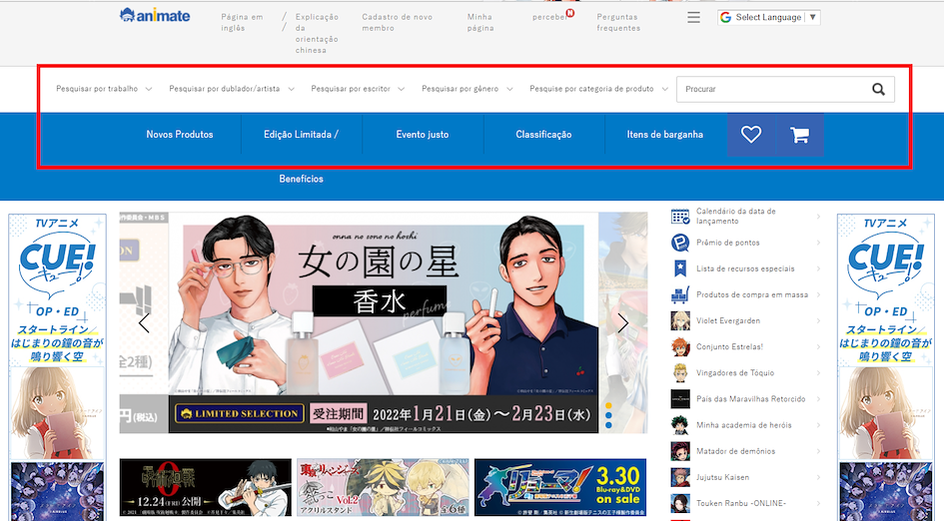Open Edição Limitada tab
The height and width of the screenshot is (521, 944).
[301, 134]
